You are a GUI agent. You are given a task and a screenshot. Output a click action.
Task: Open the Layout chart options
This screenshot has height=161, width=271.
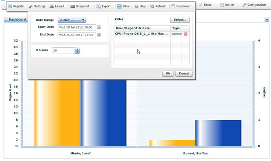(x=57, y=6)
